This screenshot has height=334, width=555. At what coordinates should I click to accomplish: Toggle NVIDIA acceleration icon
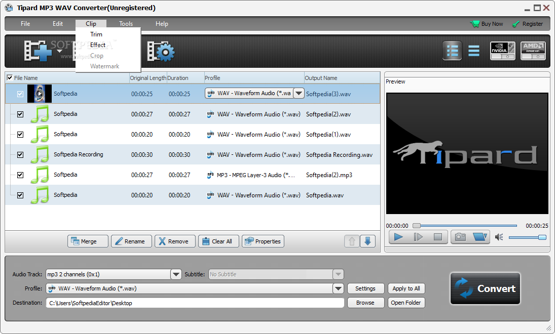(x=503, y=51)
